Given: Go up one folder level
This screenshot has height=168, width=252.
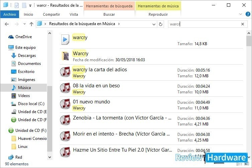Looking at the screenshot, I should pos(31,24).
